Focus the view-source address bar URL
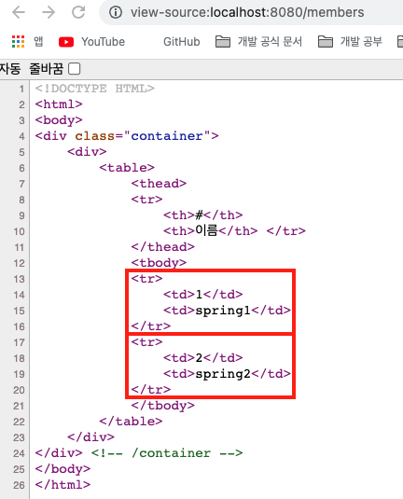403x499 pixels. [247, 12]
